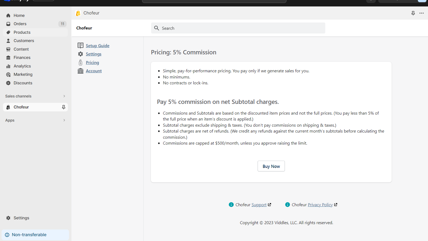Click the Chofeur app logo in header
The height and width of the screenshot is (241, 428).
coord(78,13)
